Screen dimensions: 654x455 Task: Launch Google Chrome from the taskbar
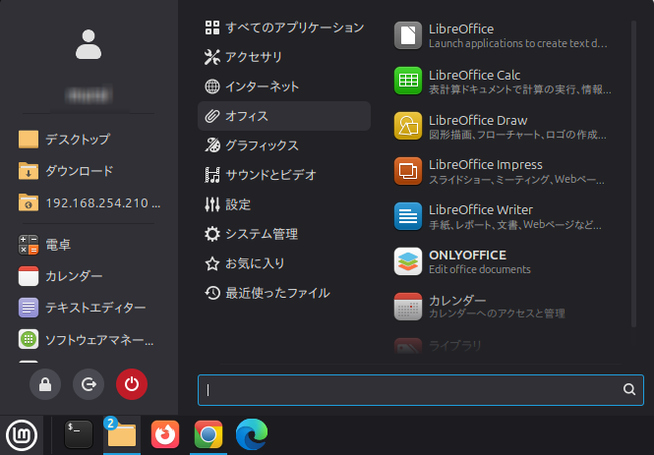pos(208,433)
